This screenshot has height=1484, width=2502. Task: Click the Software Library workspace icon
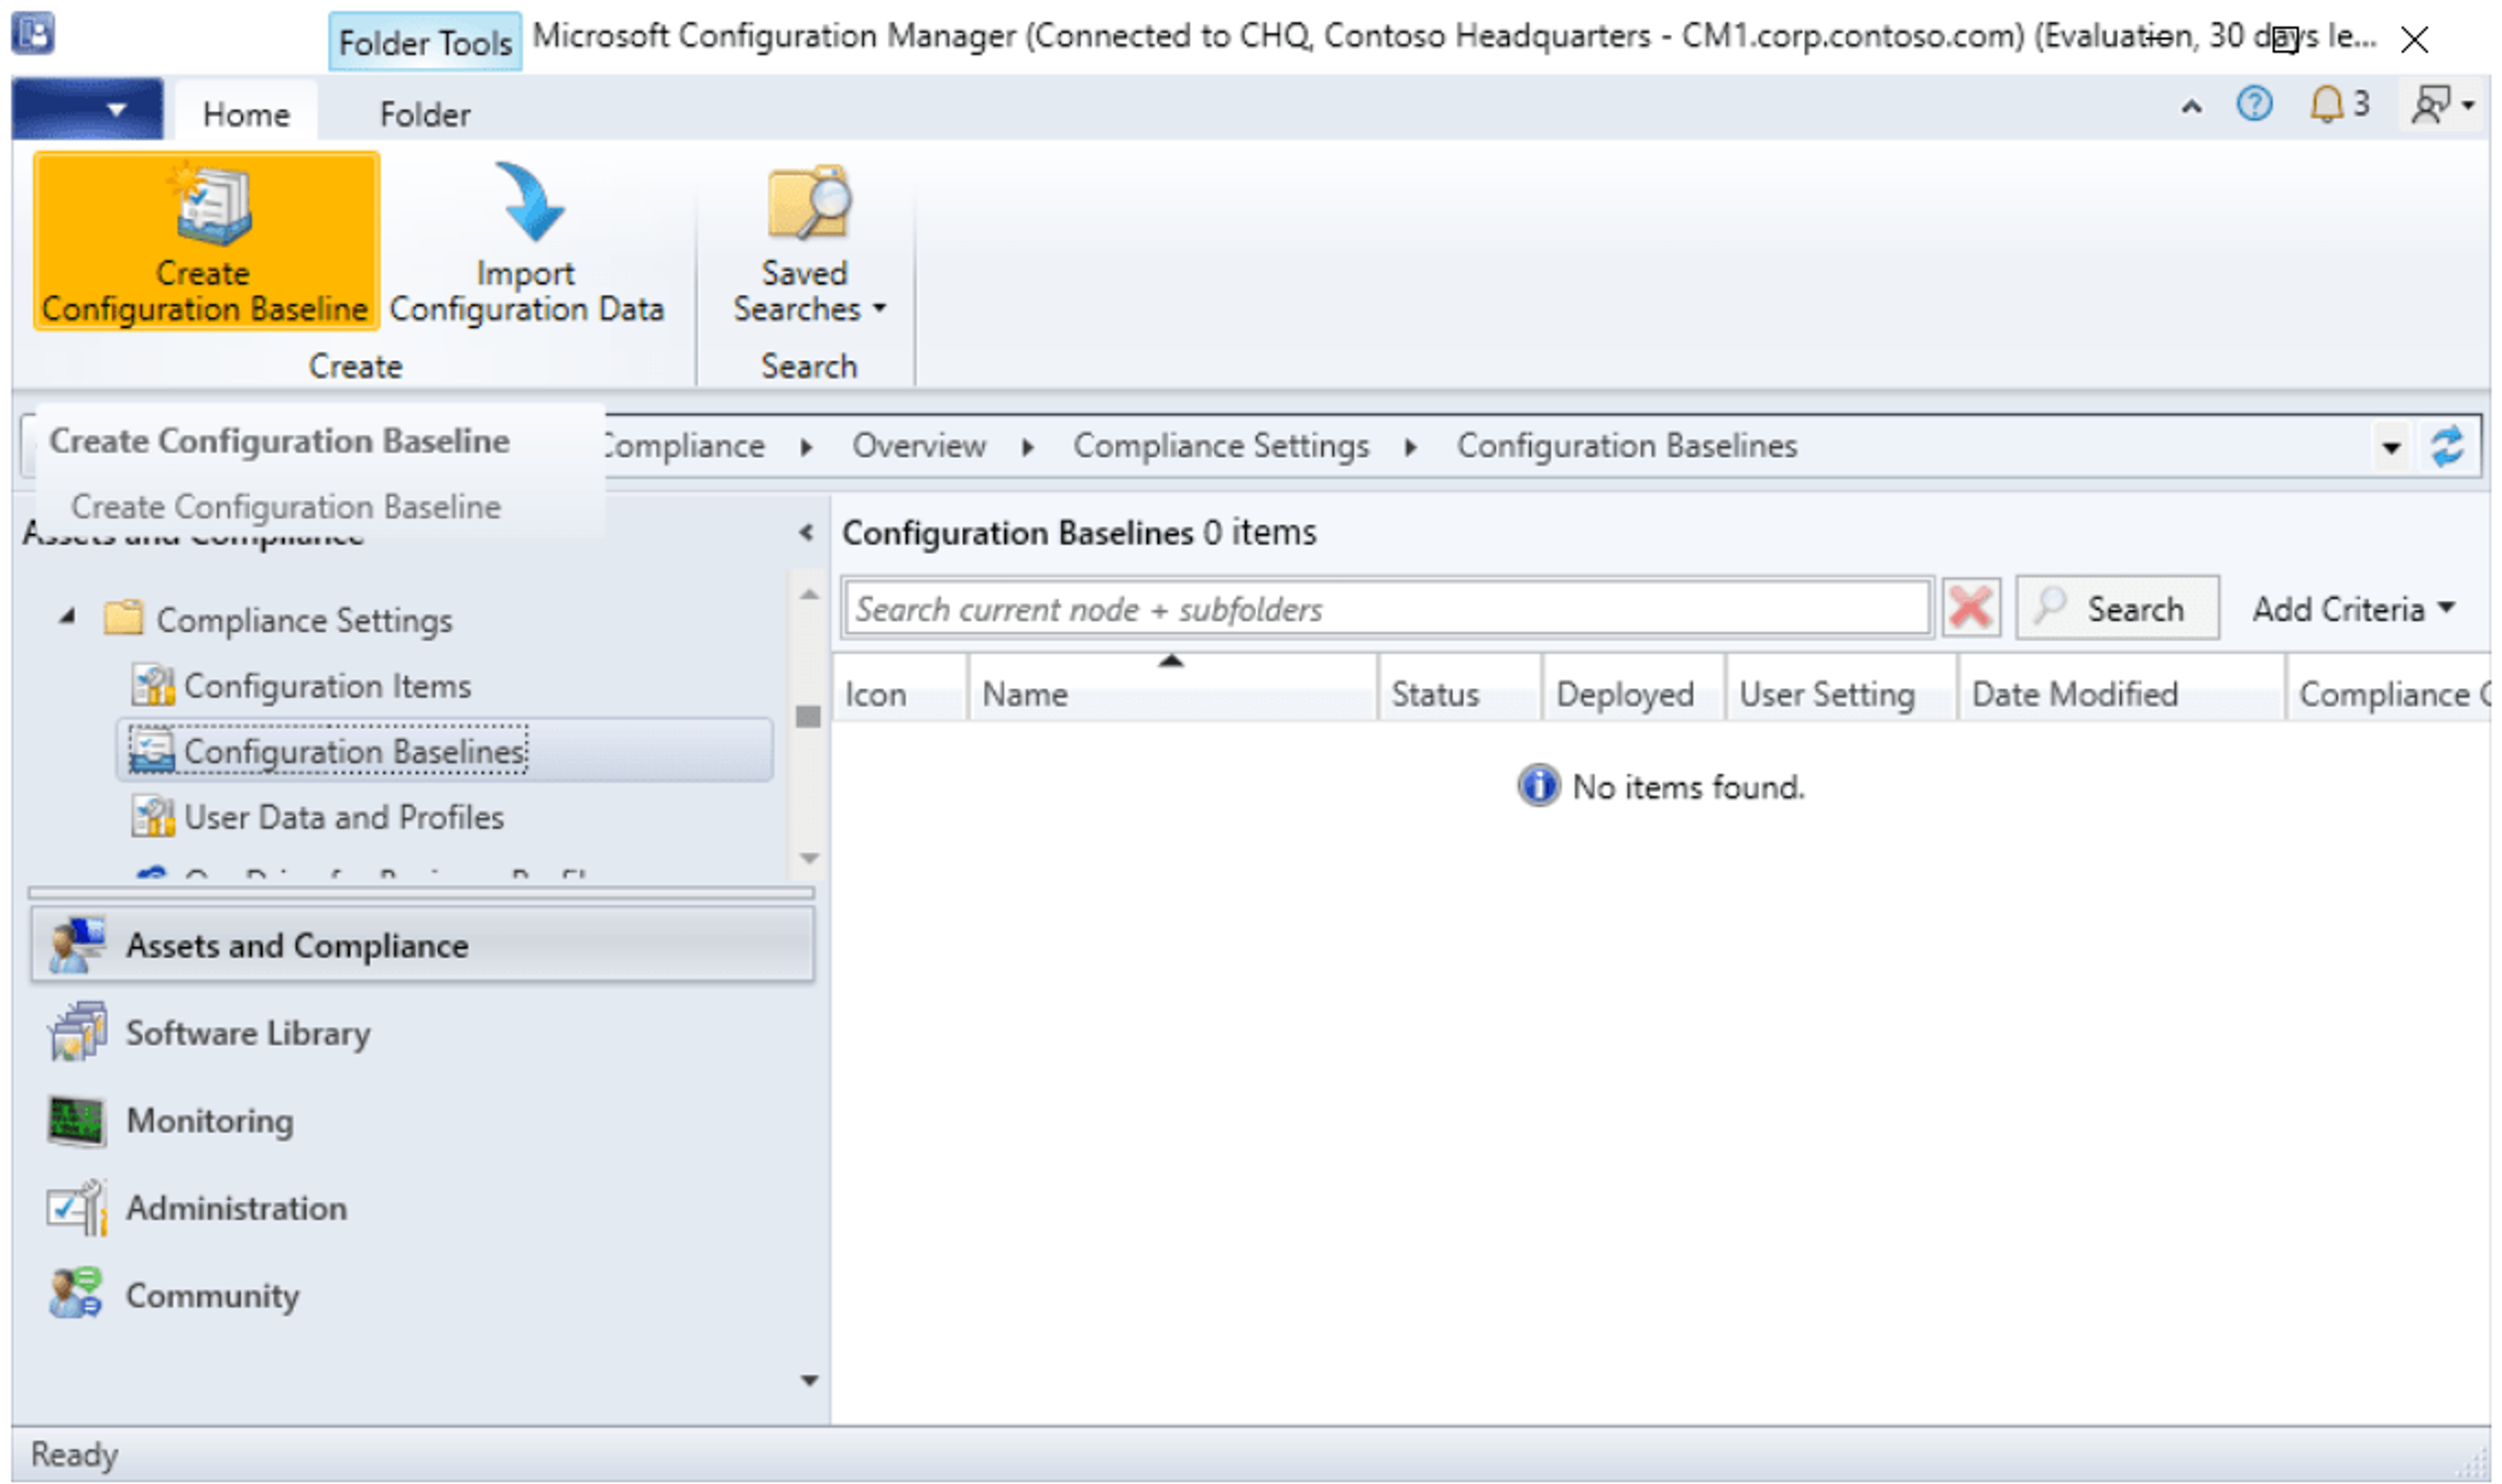pos(76,1032)
